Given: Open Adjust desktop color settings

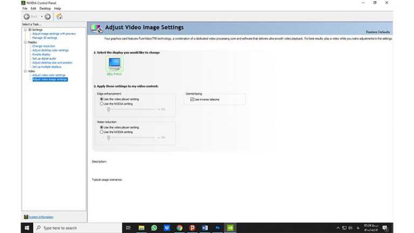Looking at the screenshot, I should [50, 50].
